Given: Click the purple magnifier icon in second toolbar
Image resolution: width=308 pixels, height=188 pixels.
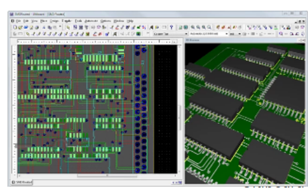Looking at the screenshot, I should 281,34.
